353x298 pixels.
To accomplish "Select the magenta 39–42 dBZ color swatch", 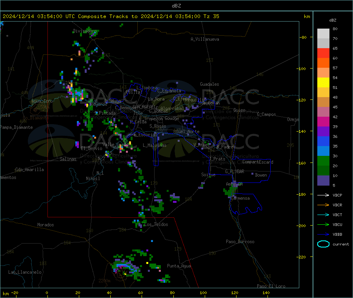I will 323,121.
